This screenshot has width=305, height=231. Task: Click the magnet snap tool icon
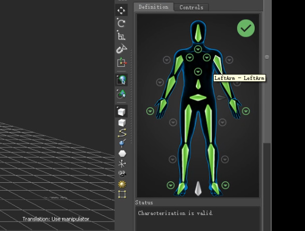(x=121, y=49)
